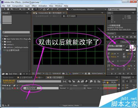
Task: Click the Faux Italic T button
Action: pyautogui.click(x=116, y=74)
